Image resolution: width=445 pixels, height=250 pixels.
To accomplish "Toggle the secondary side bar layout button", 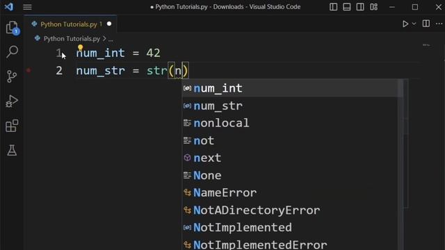I will tap(360, 7).
